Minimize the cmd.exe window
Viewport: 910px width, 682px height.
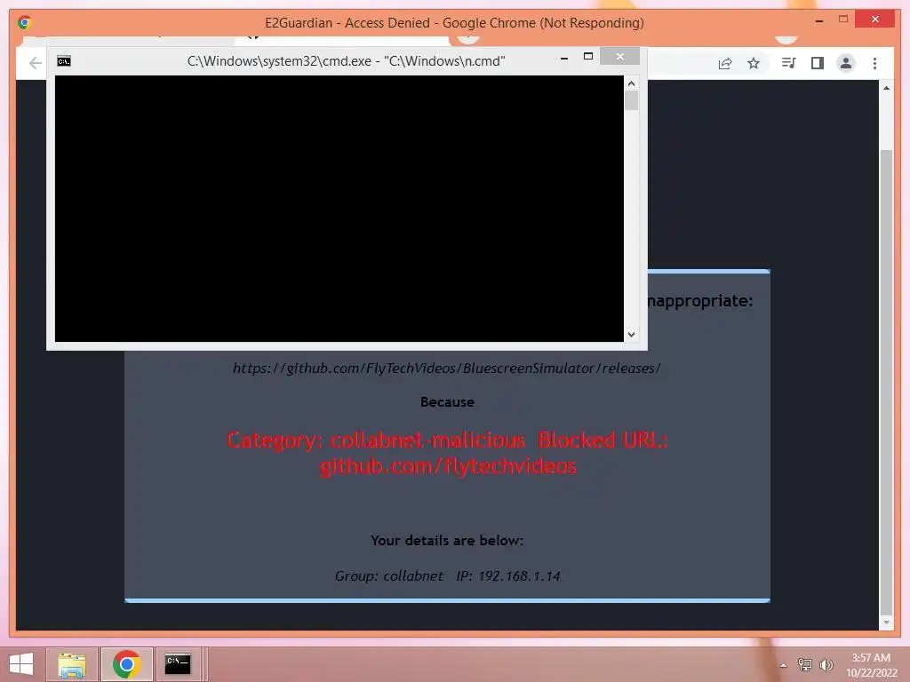tap(564, 58)
